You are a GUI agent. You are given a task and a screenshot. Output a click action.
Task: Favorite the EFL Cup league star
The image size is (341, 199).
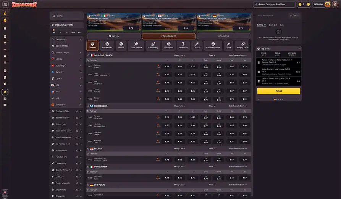tap(88, 149)
